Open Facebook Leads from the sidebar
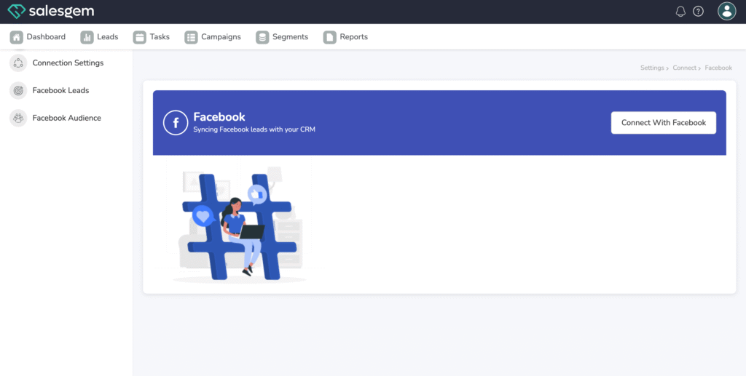 pyautogui.click(x=60, y=91)
